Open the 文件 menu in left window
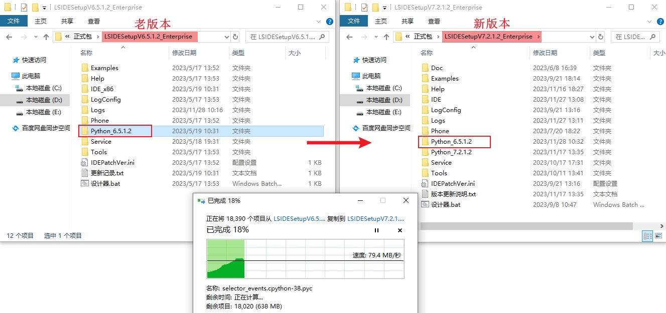 [x=14, y=21]
